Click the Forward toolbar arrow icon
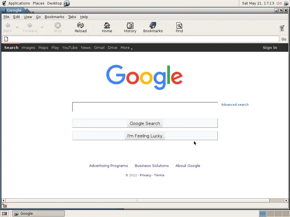Screen dimensions: 290x217 [30, 25]
